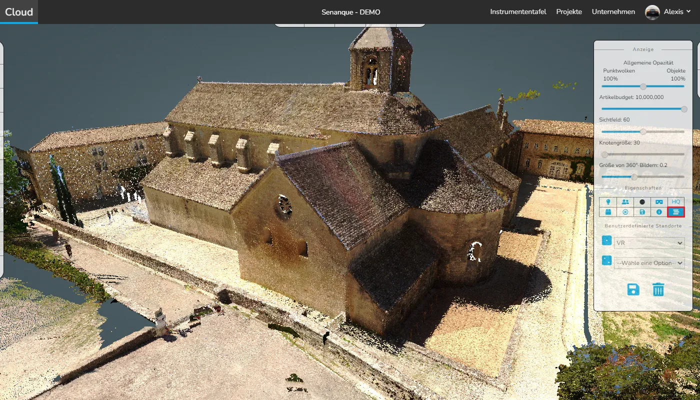The image size is (700, 400).
Task: Click the two-people users icon
Action: 625,201
